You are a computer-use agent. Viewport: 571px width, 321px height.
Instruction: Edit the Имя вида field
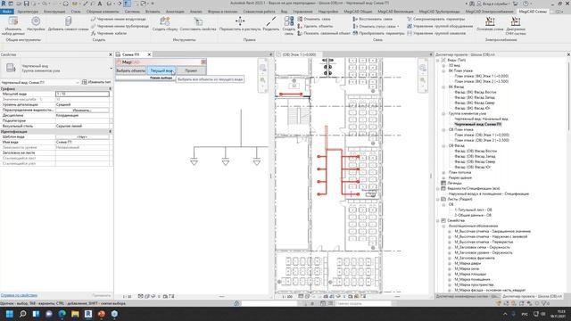point(82,142)
